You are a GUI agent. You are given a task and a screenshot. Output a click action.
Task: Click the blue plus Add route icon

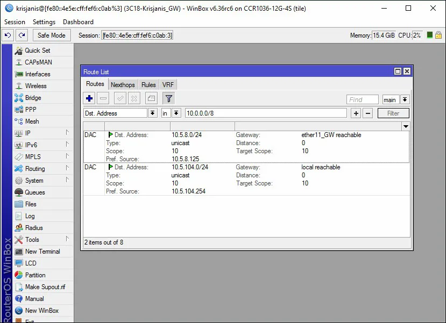89,98
